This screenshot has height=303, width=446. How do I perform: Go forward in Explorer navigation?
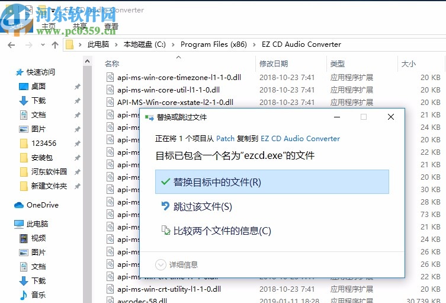click(29, 45)
